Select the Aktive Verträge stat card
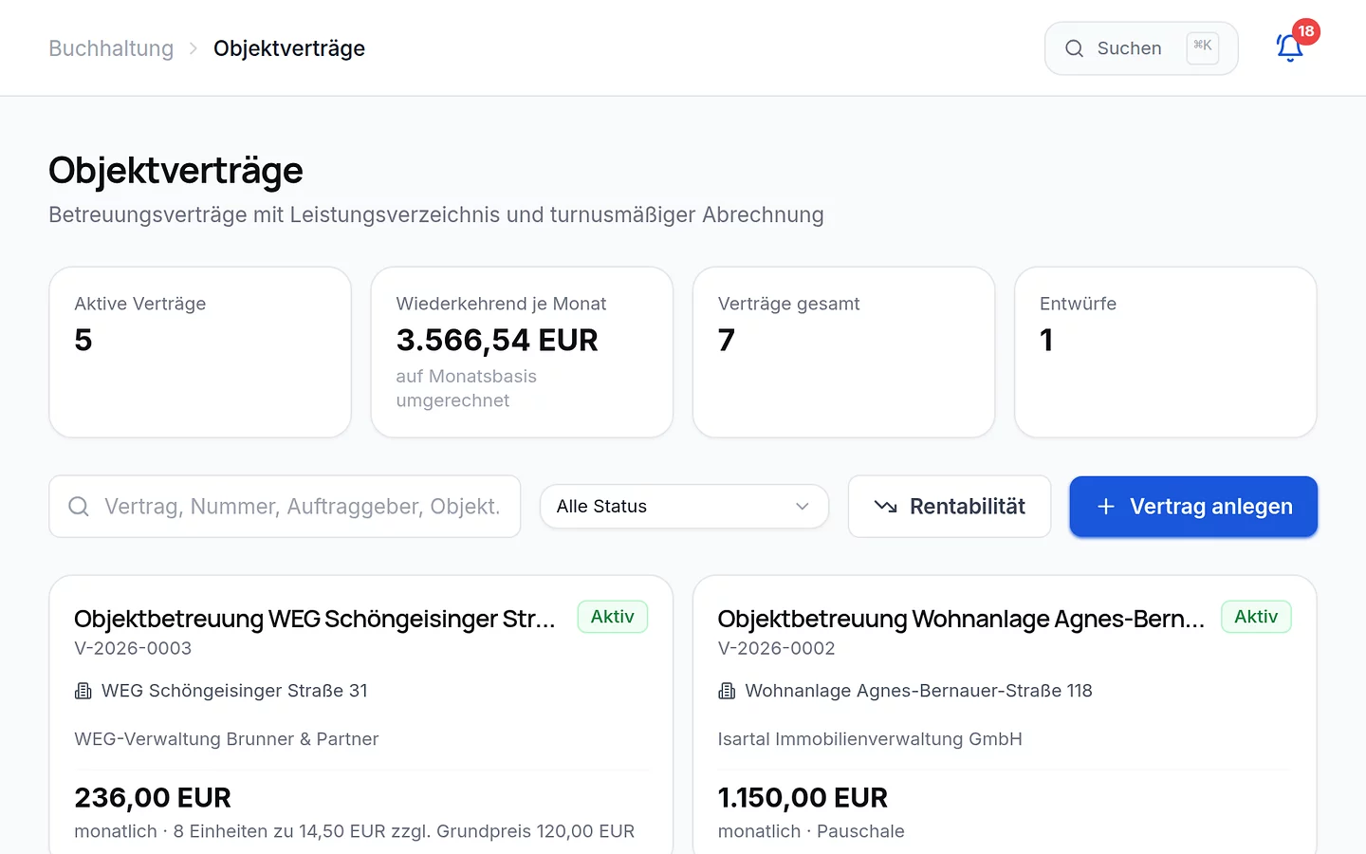The width and height of the screenshot is (1366, 854). tap(200, 352)
